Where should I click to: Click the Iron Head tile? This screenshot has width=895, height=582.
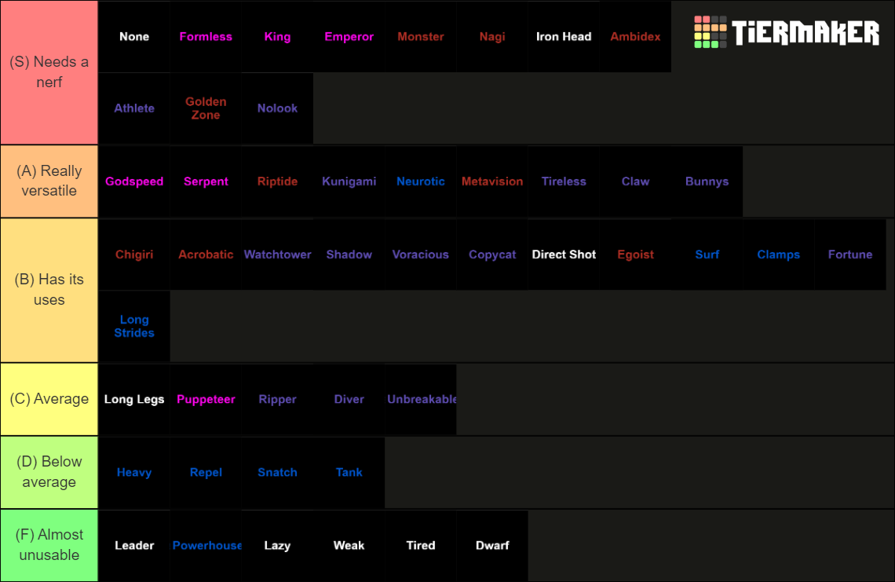click(564, 36)
